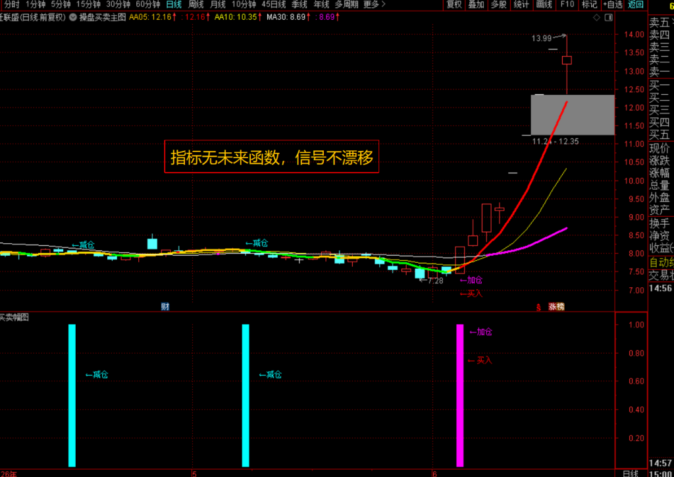Switch to the 分时 intraday view
Screen dimensions: 674x477
point(12,5)
